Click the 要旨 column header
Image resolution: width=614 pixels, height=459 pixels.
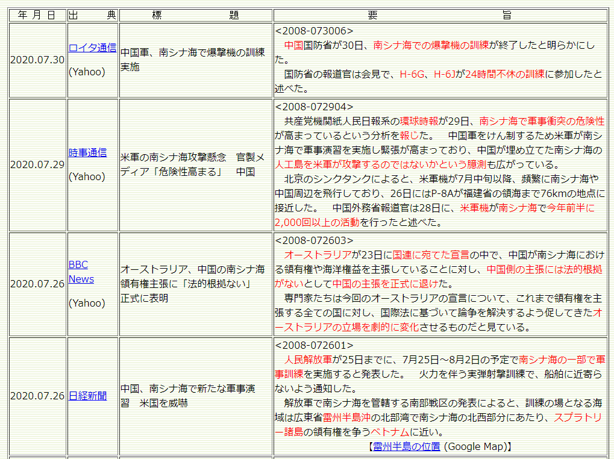coord(440,15)
